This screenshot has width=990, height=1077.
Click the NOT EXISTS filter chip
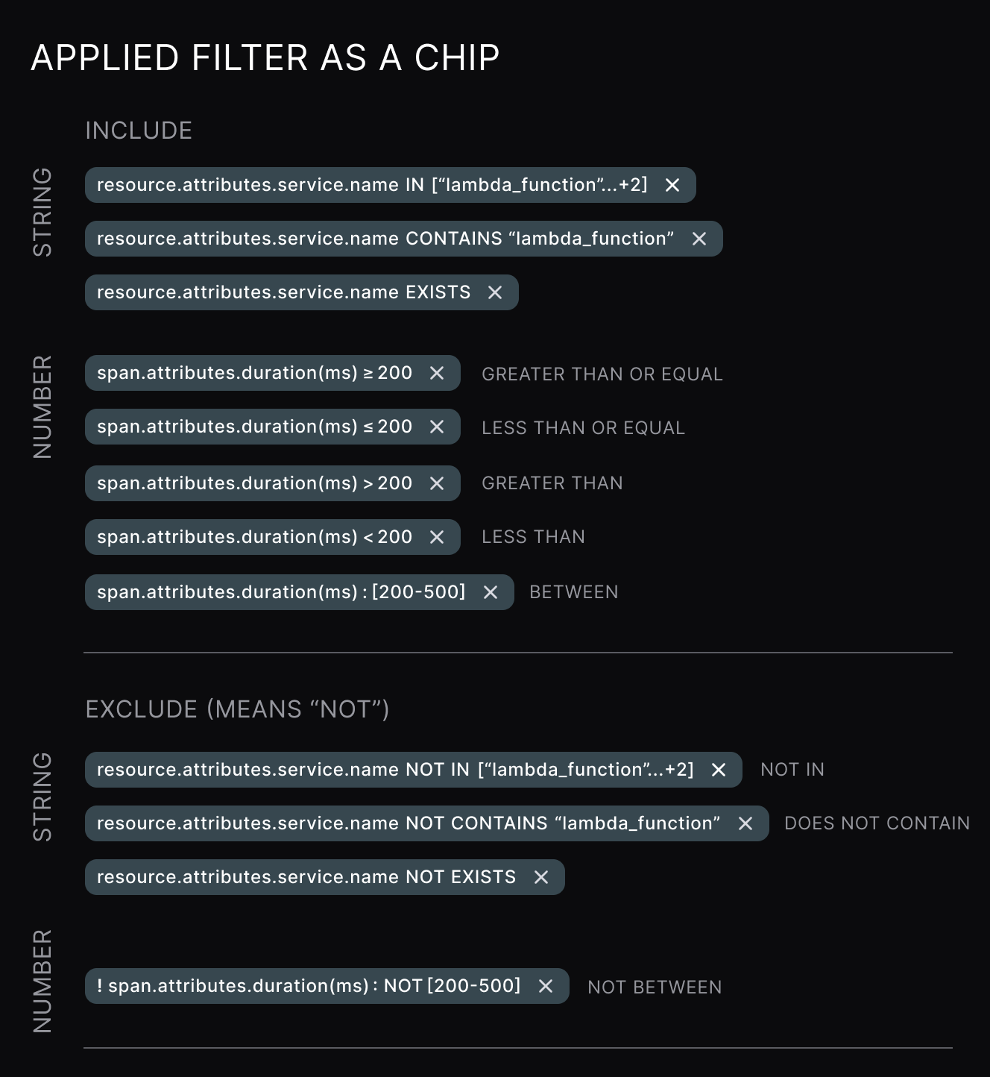[306, 877]
